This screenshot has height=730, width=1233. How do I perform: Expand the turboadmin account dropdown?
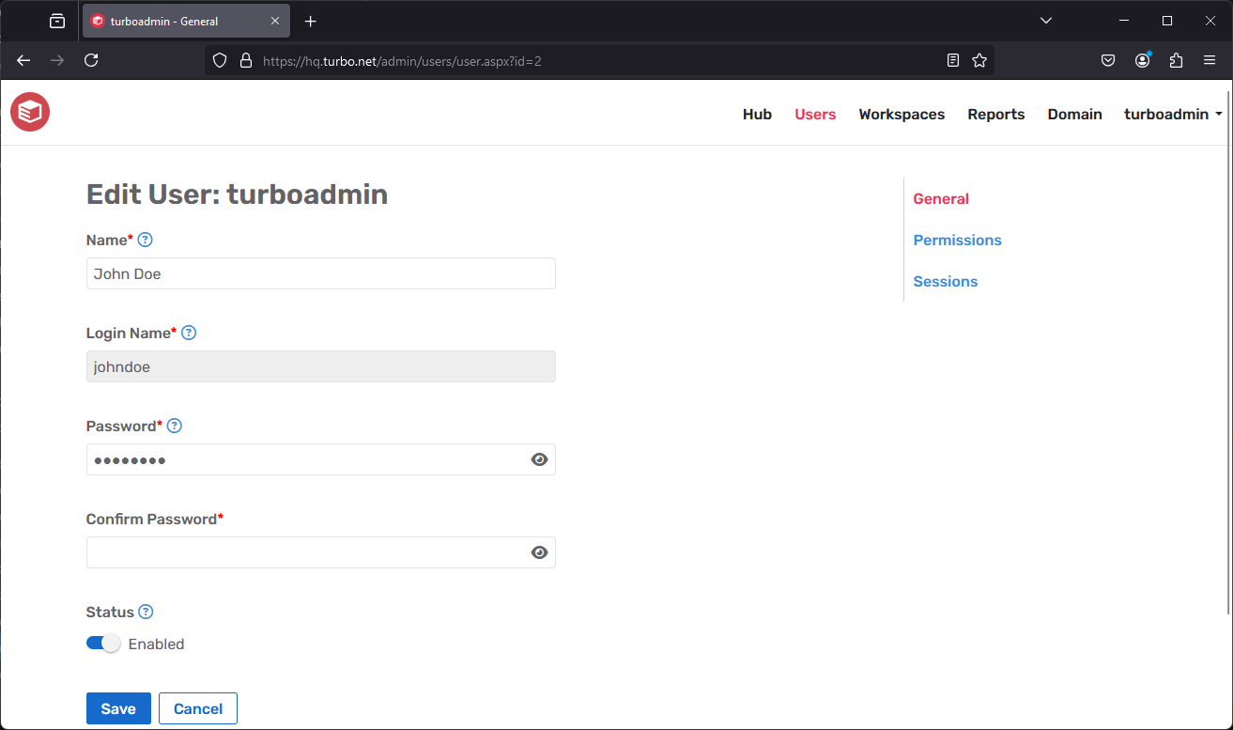1173,114
